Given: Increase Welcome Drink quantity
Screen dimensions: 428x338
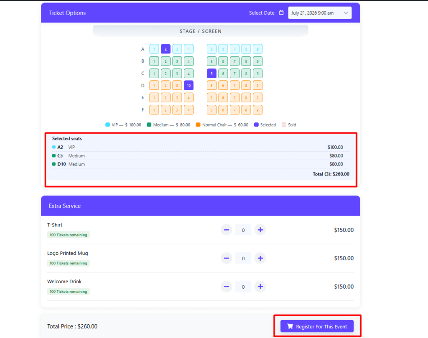Looking at the screenshot, I should 260,287.
